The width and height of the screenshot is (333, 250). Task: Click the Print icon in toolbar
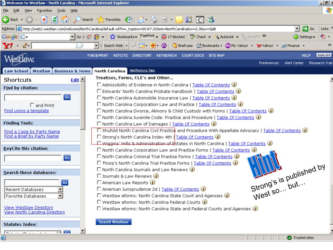[x=154, y=20]
